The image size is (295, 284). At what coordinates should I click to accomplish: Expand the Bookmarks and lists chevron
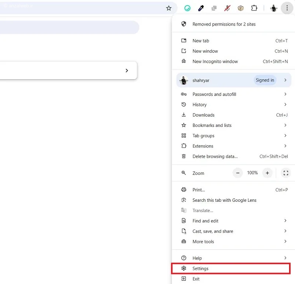click(285, 125)
